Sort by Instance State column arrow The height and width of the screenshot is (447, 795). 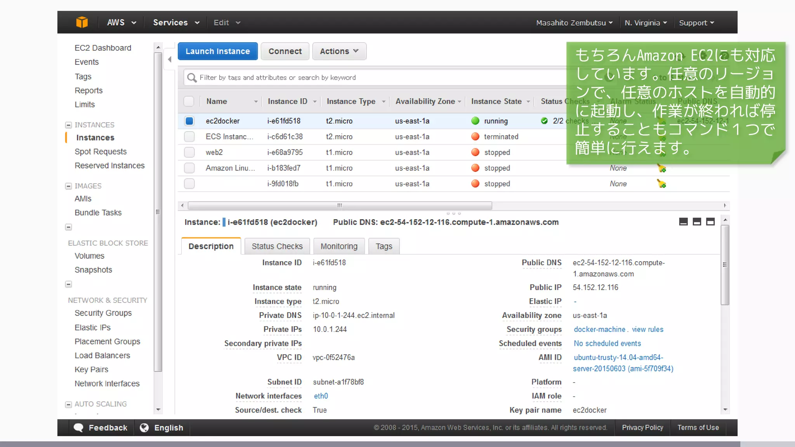[x=528, y=102]
